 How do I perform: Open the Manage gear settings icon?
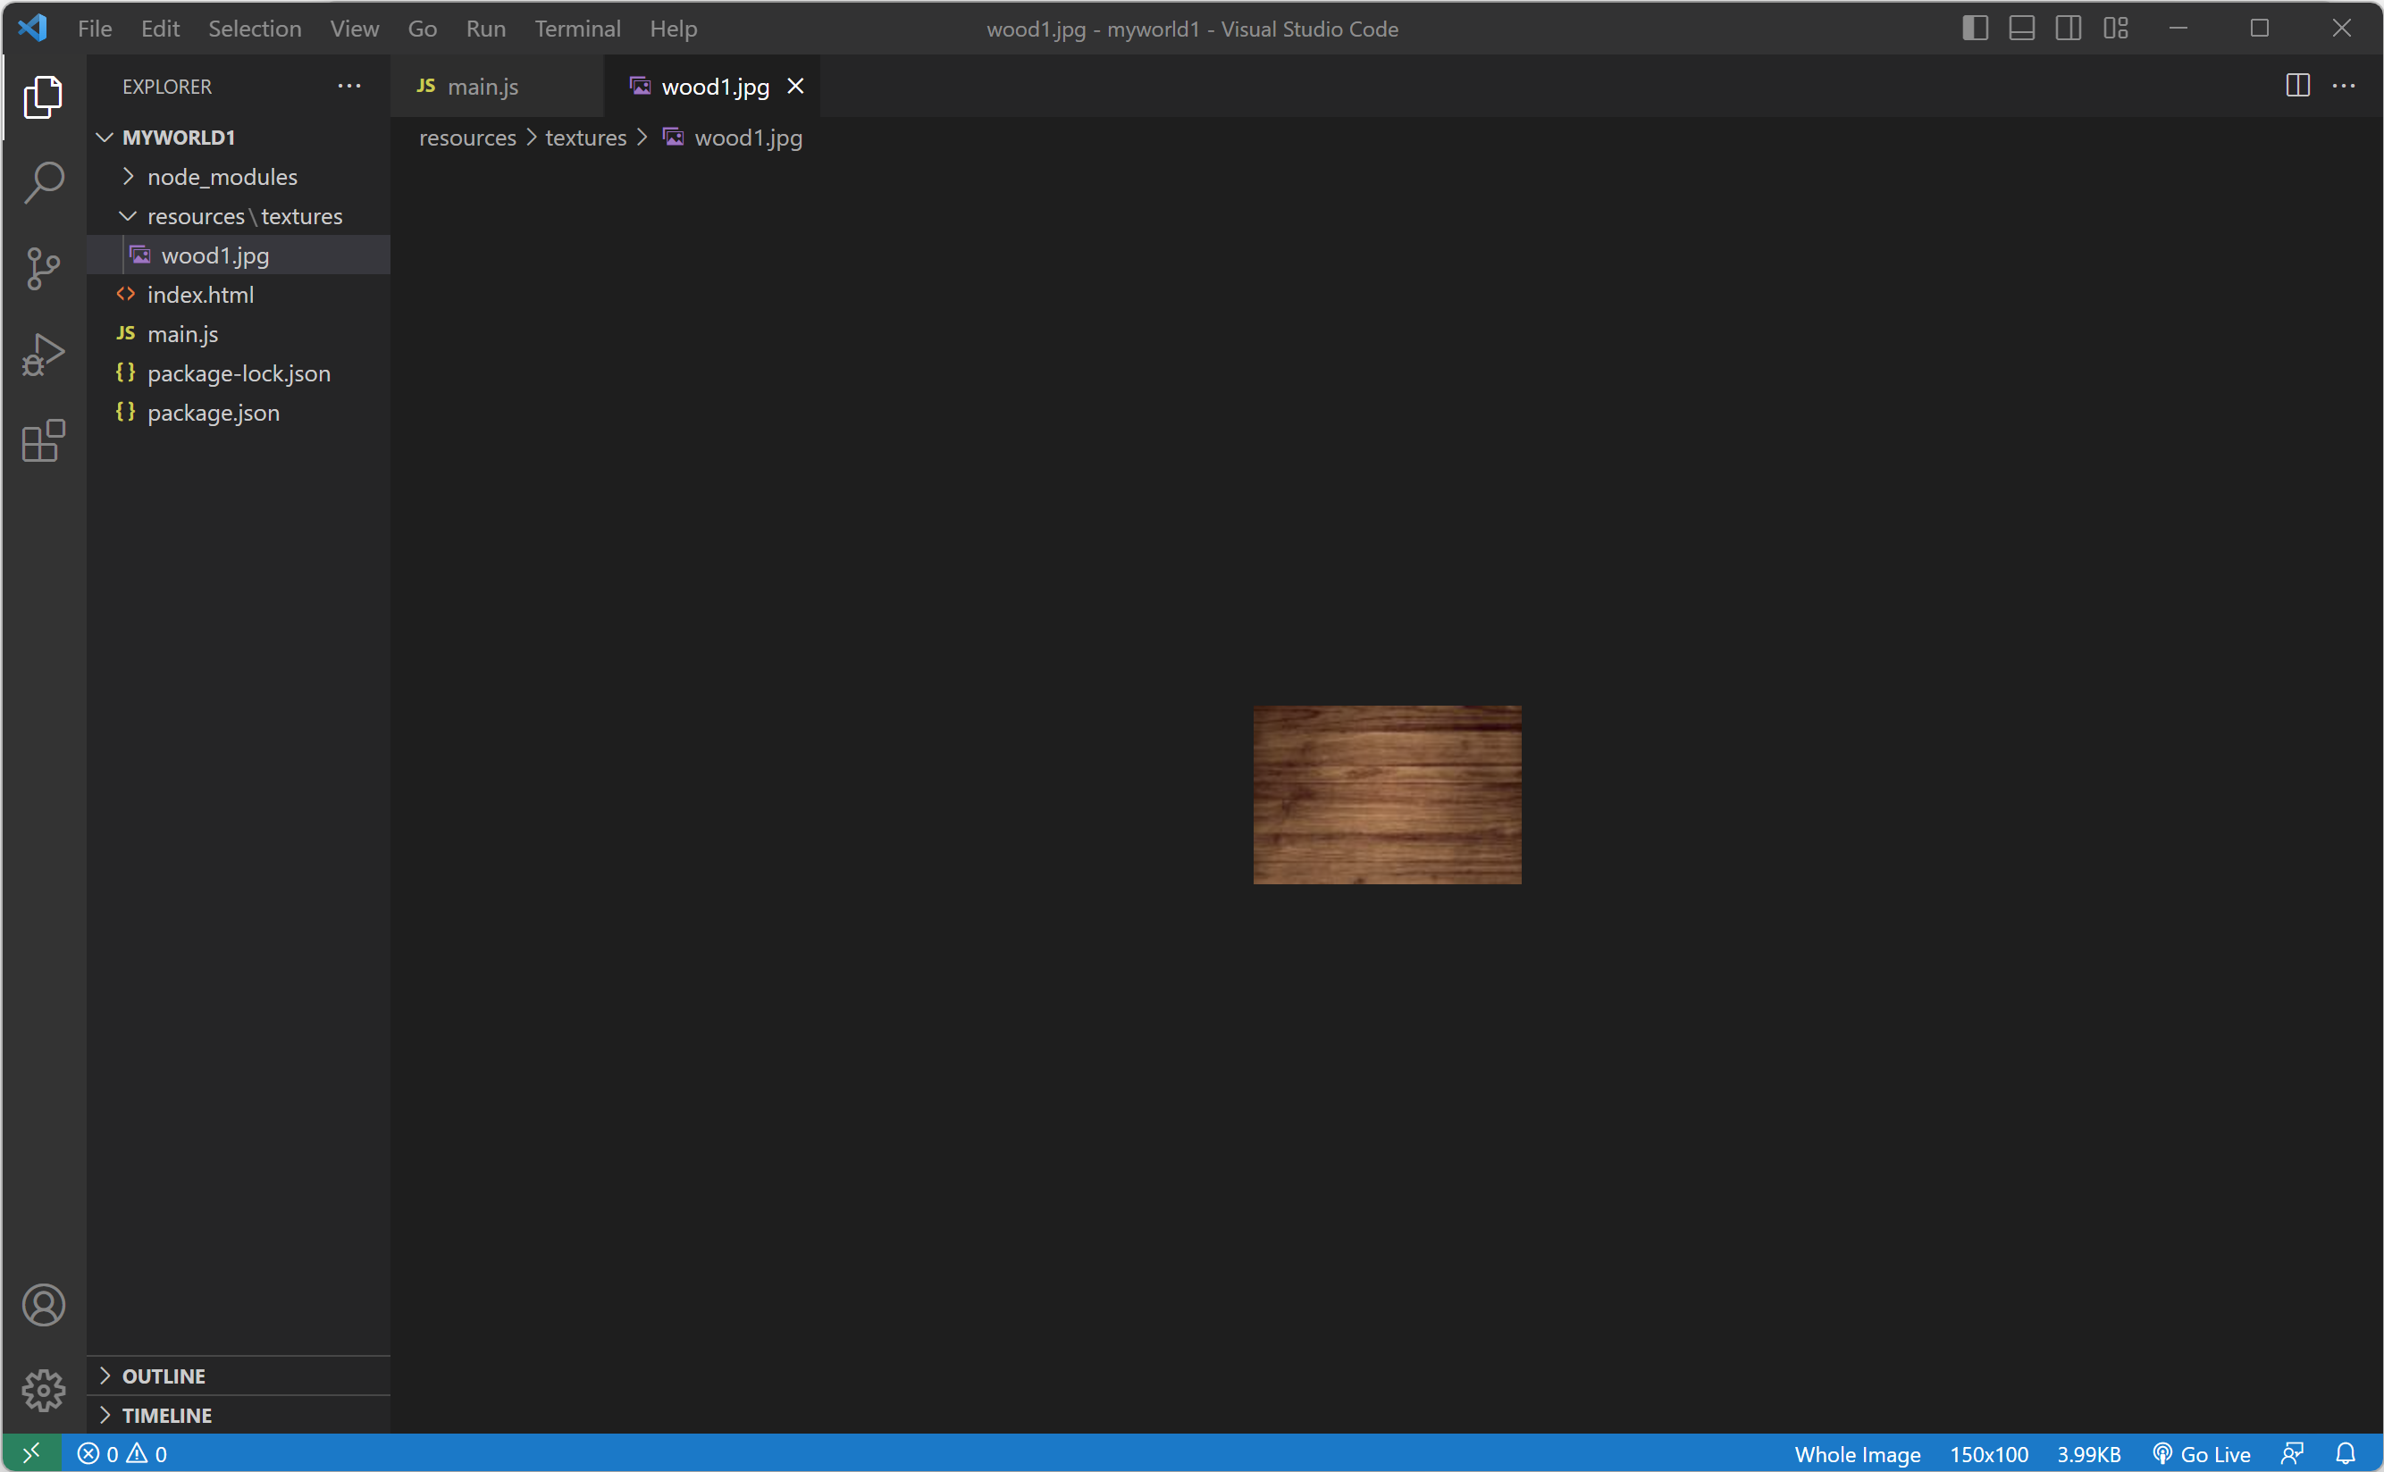pyautogui.click(x=44, y=1390)
